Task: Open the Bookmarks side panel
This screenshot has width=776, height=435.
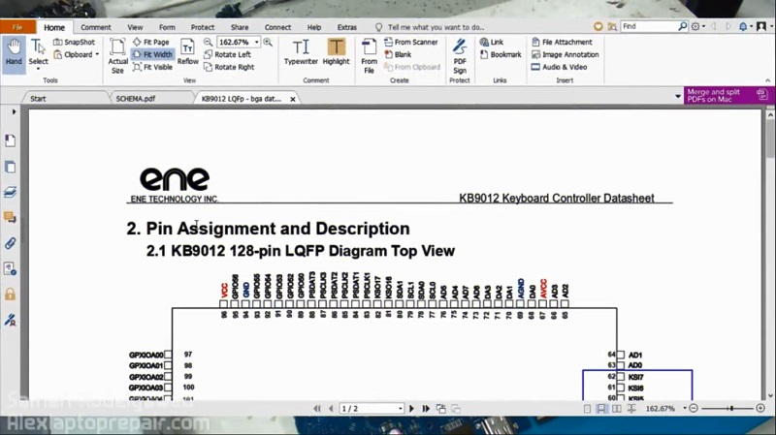Action: (10, 140)
